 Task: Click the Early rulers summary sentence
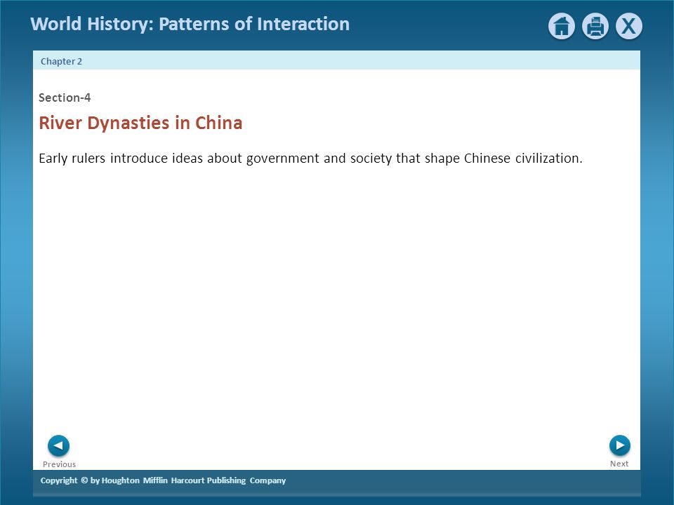[310, 159]
